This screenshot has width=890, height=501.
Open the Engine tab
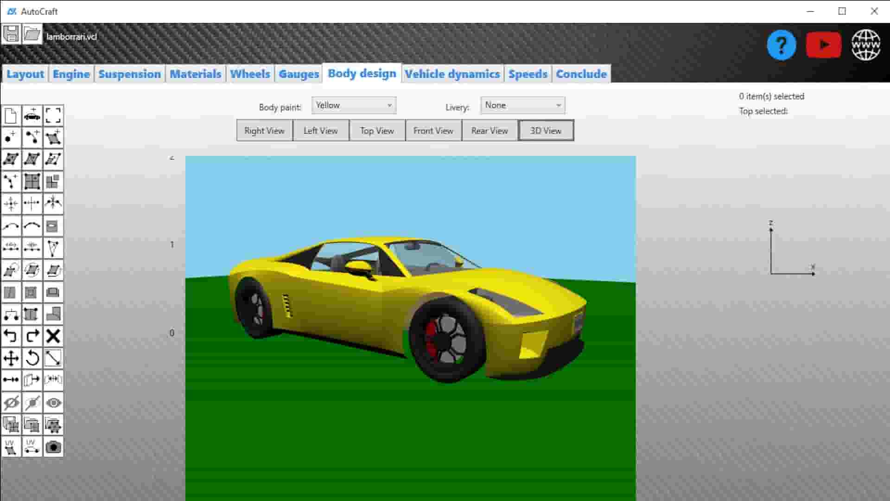(70, 74)
